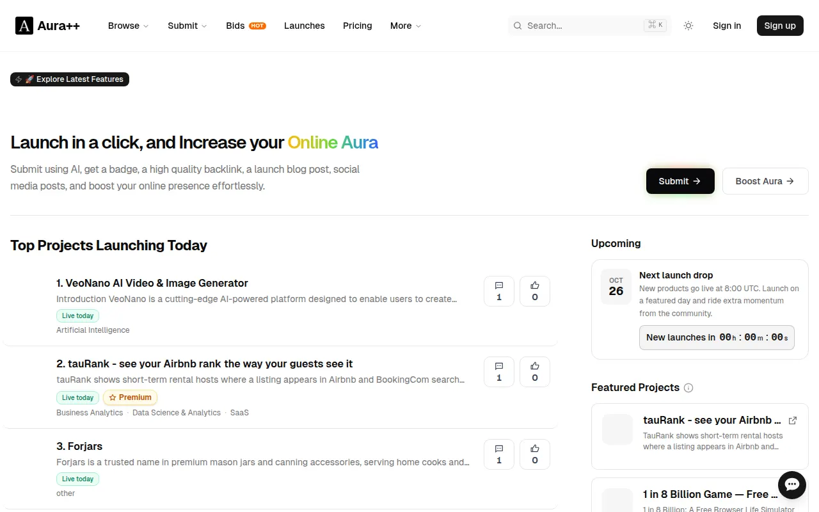Viewport: 819px width, 512px height.
Task: Click the Artificial Intelligence category tag
Action: point(93,330)
